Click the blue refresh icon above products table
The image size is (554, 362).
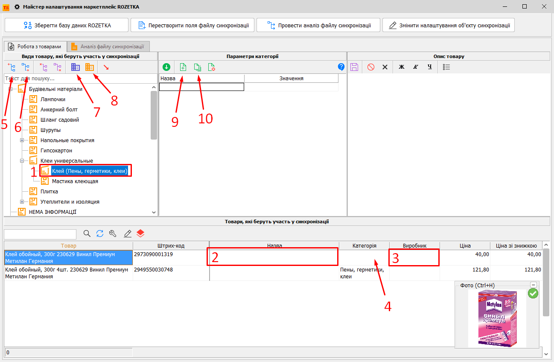[x=100, y=234]
